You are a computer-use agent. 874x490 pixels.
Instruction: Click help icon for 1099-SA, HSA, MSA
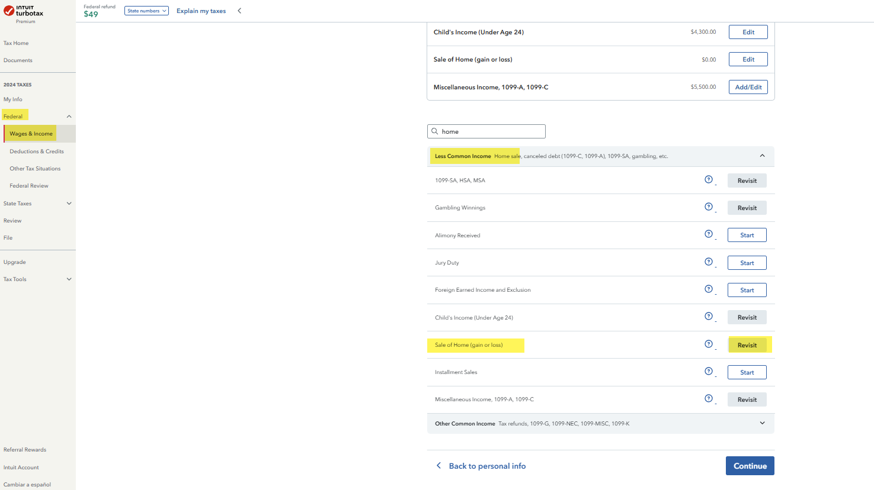point(708,180)
